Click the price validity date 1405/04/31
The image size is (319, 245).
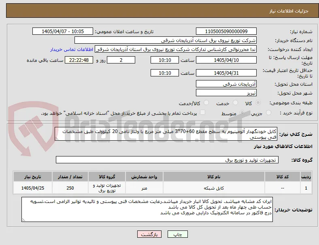coord(226,73)
